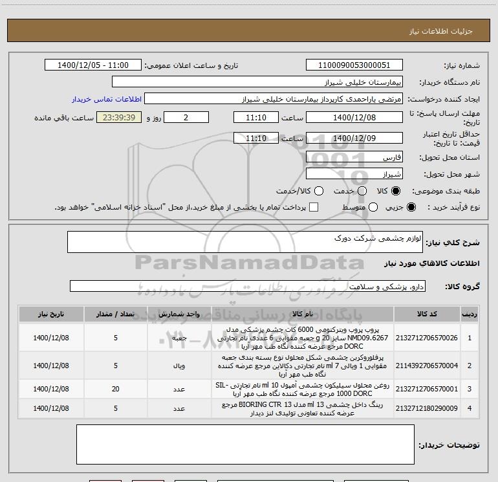
Task: Click the unit cell عدد in the BIORING row
Action: click(179, 408)
